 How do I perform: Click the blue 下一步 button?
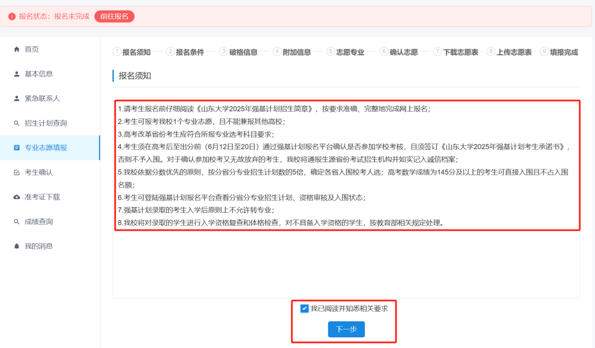click(x=346, y=329)
